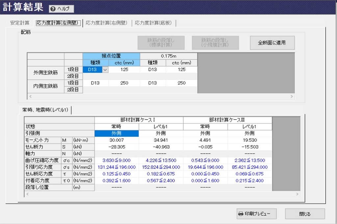Click the 引張り応力度 row label
This screenshot has width=337, height=224.
(43, 167)
